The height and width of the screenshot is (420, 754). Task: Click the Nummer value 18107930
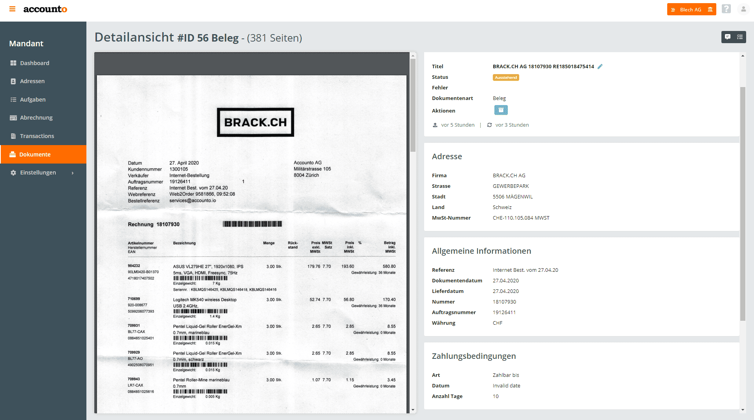coord(504,302)
